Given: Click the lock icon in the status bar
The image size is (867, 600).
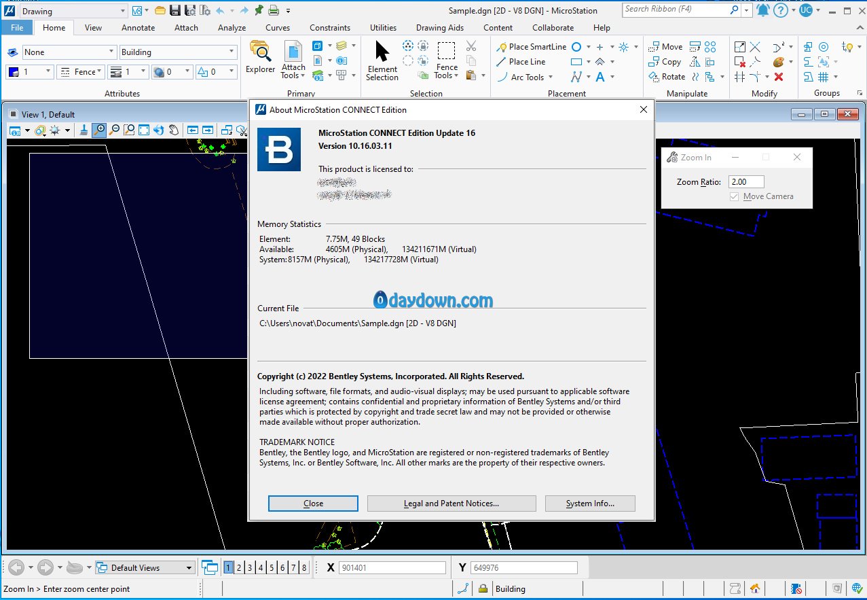Looking at the screenshot, I should tap(483, 588).
